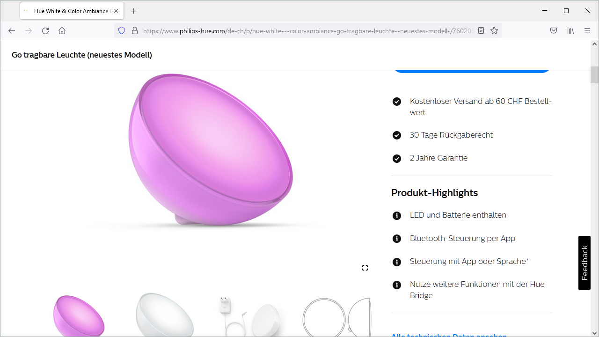This screenshot has height=337, width=599.
Task: Click the blue button above shipping info
Action: 472,71
